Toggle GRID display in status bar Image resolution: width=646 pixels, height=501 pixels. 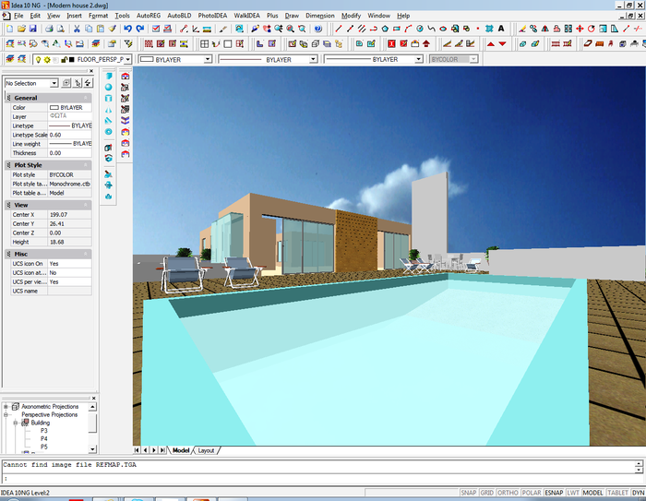[x=488, y=493]
